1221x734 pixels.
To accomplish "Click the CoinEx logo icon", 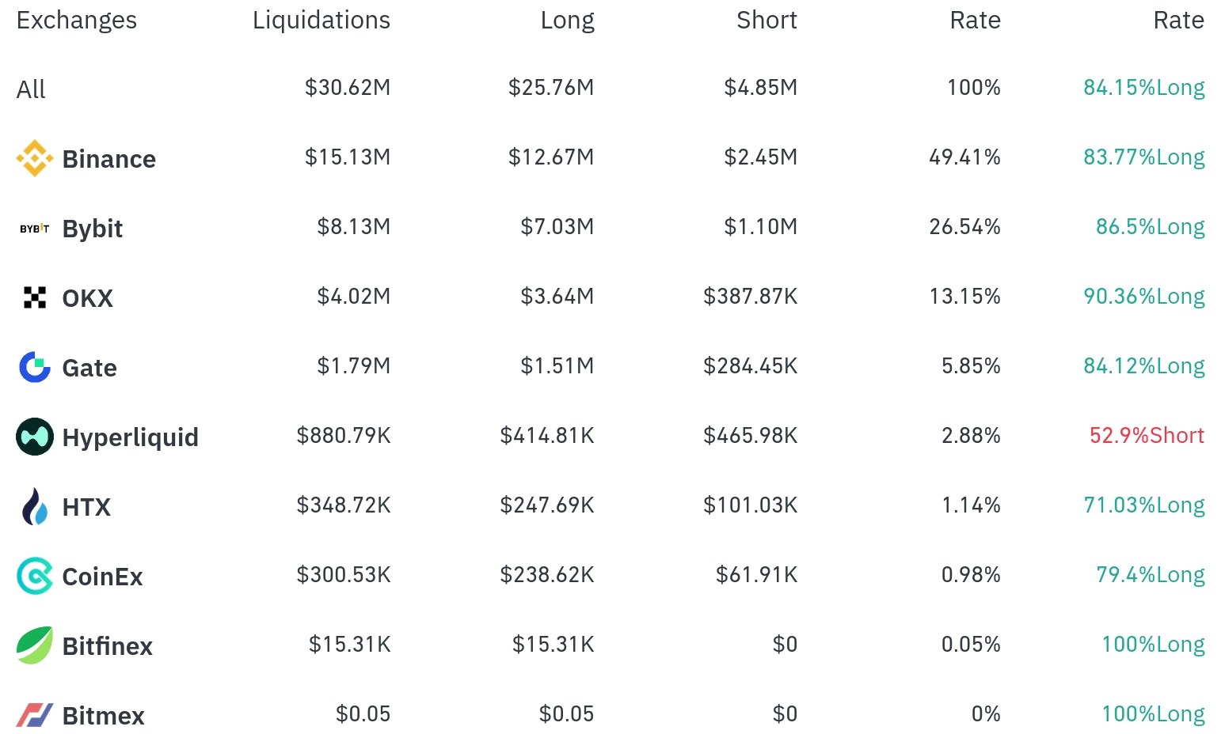I will [35, 576].
